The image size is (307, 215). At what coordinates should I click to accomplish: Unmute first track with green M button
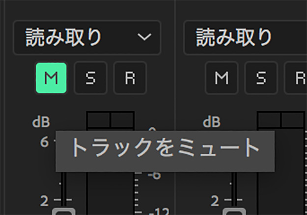[51, 78]
